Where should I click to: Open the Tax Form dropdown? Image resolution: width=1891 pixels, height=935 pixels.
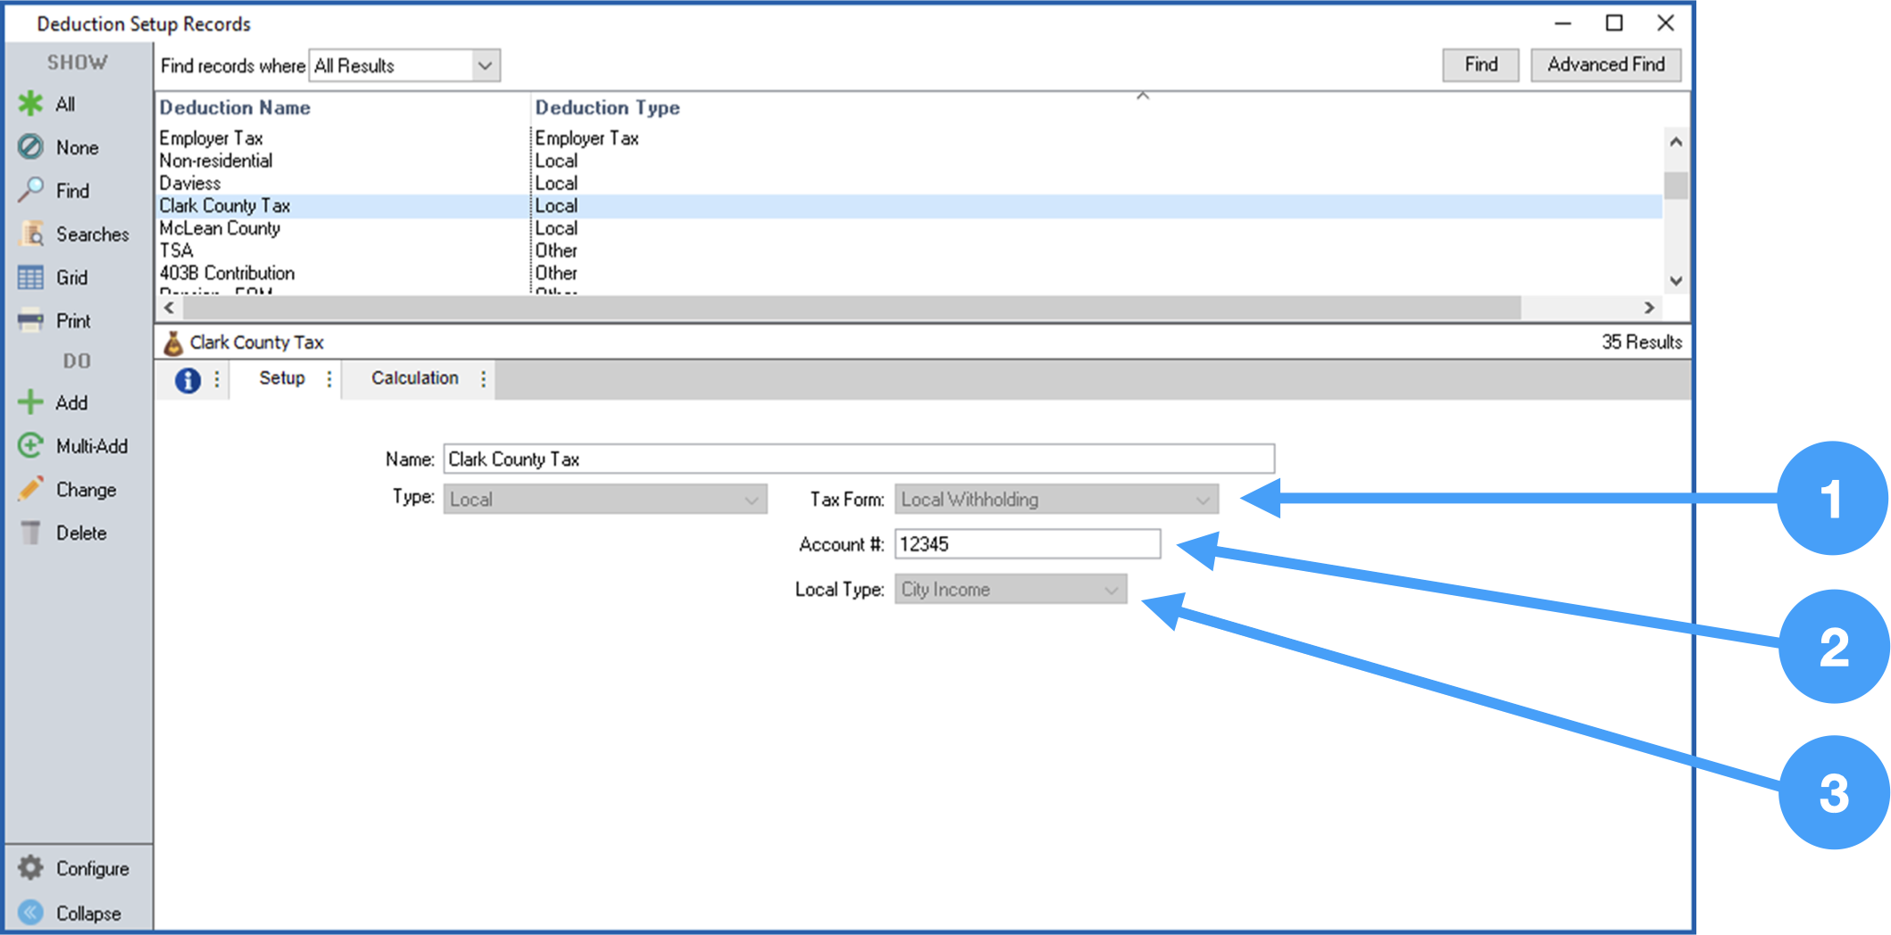pyautogui.click(x=1202, y=500)
